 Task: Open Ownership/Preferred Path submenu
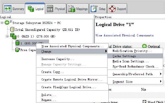(135, 74)
